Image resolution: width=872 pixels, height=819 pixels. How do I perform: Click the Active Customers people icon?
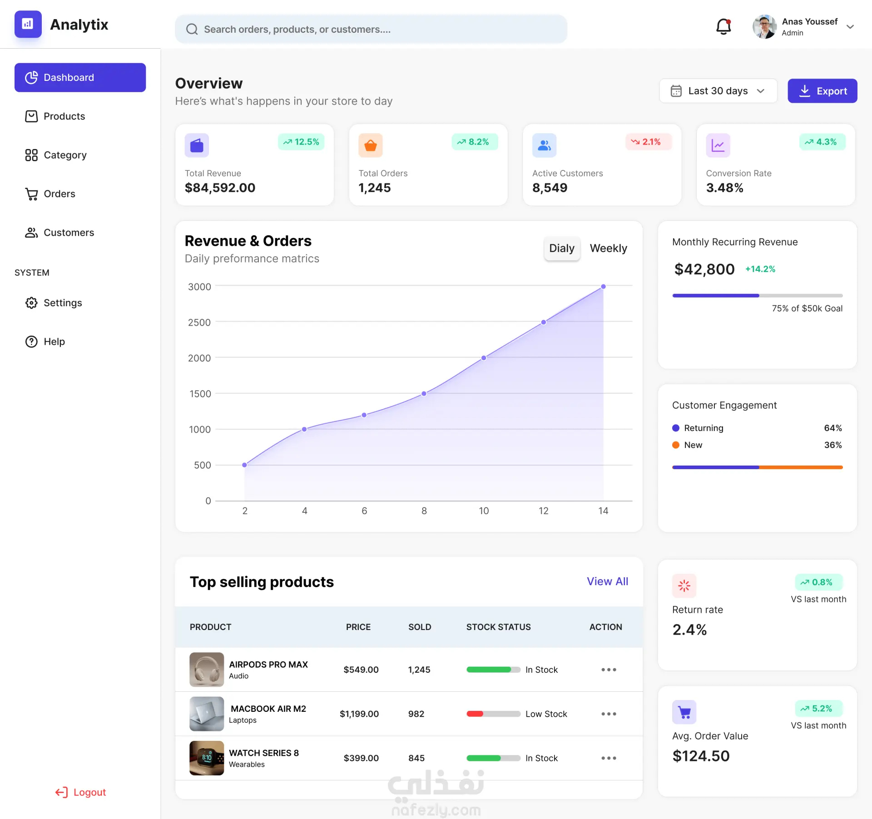point(544,145)
